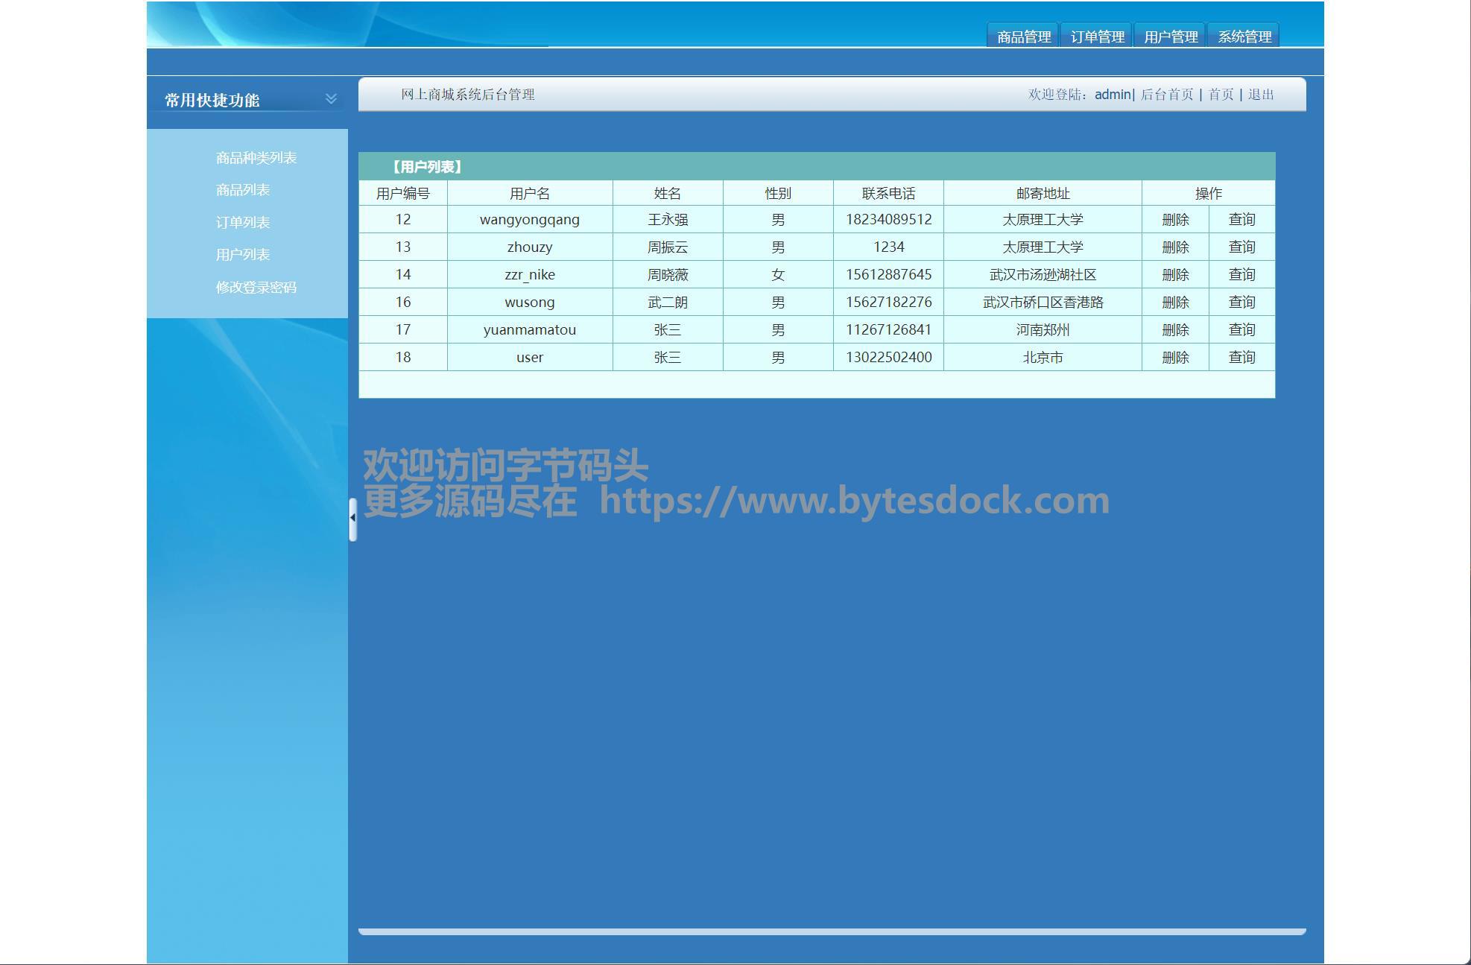Open 商品种类列表 in the sidebar
This screenshot has height=965, width=1471.
coord(256,158)
